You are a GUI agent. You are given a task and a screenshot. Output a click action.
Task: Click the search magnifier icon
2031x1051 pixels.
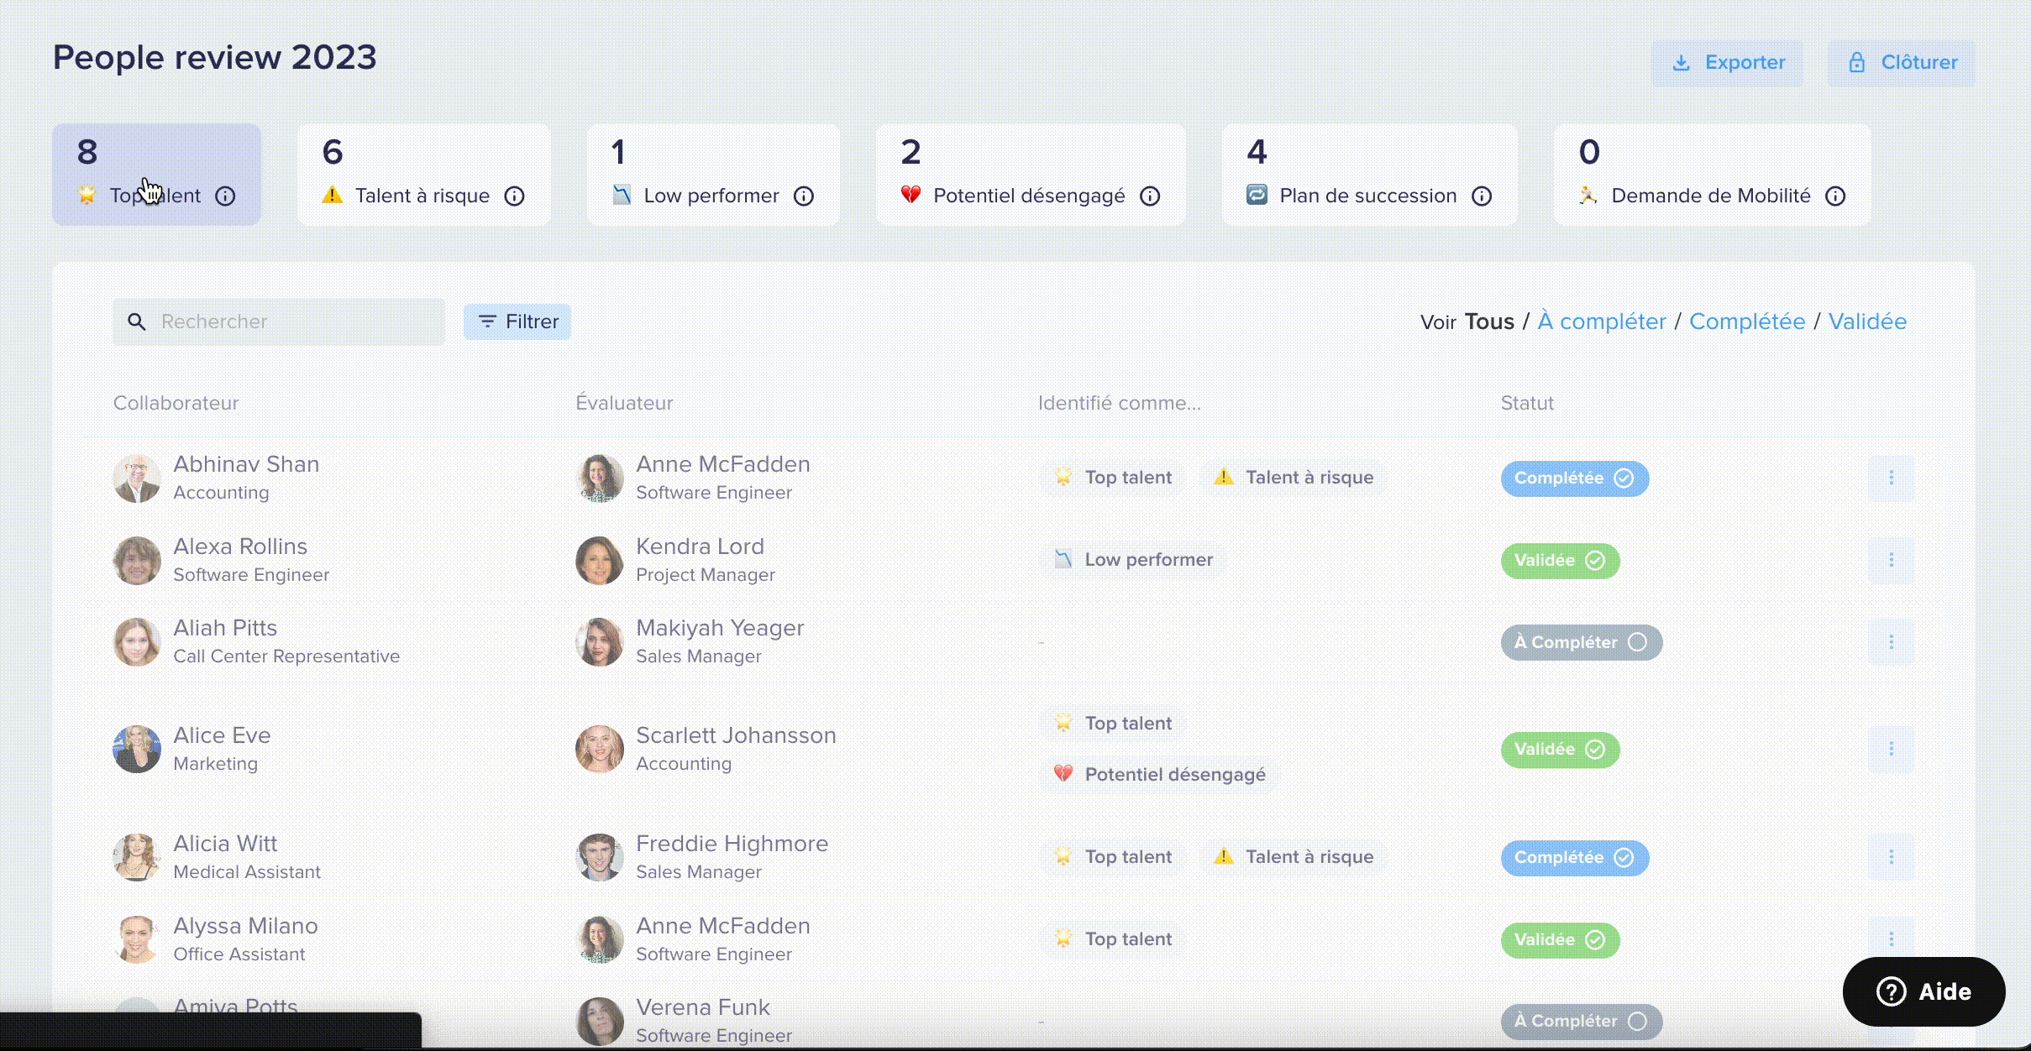[x=137, y=322]
